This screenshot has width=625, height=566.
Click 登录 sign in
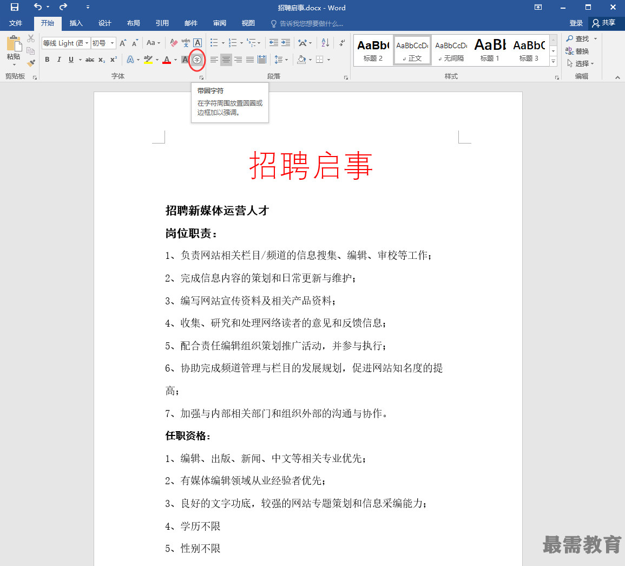pos(576,23)
